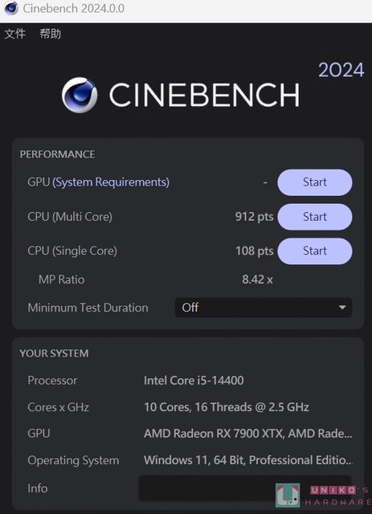Screen dimensions: 372x514
Task: Open the 文件 menu
Action: (14, 34)
